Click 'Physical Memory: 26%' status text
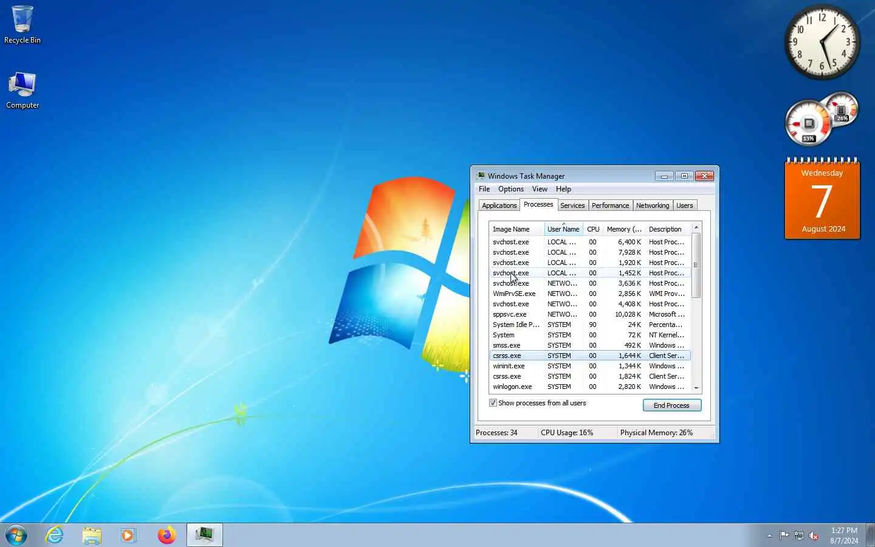The image size is (875, 547). pyautogui.click(x=656, y=433)
